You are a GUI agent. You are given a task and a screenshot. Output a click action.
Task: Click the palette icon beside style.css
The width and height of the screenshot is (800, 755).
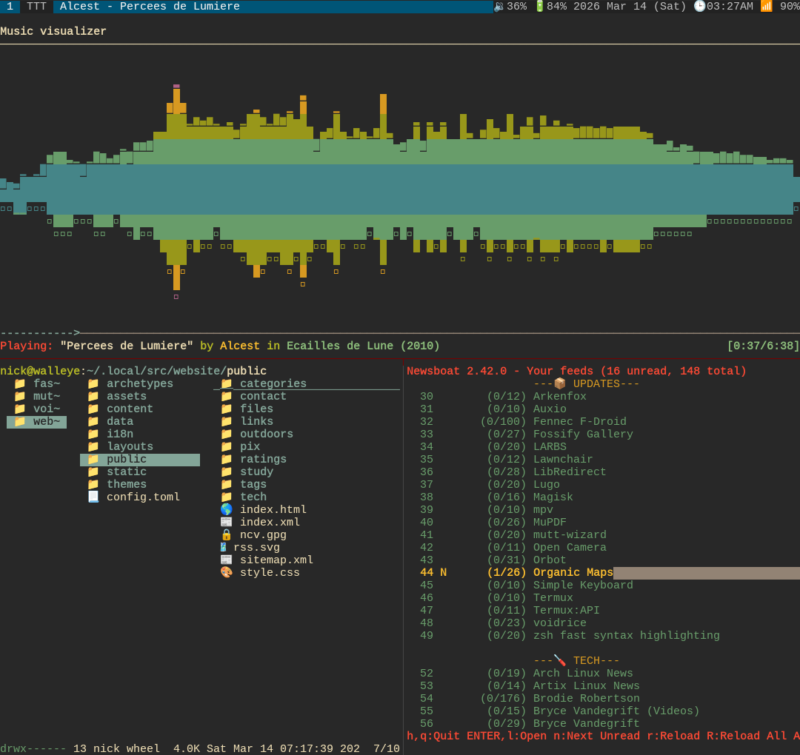227,573
